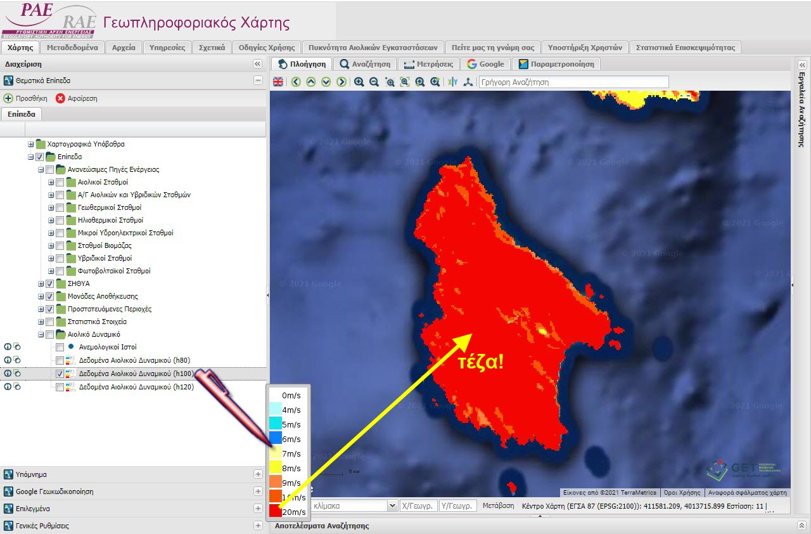The width and height of the screenshot is (811, 534).
Task: Open the Μεταδεδομένα top tab
Action: coord(74,48)
